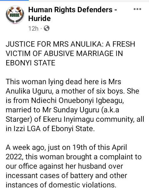Tap the EBONYI STATE headline line
This screenshot has height=189, width=149.
click(30, 63)
